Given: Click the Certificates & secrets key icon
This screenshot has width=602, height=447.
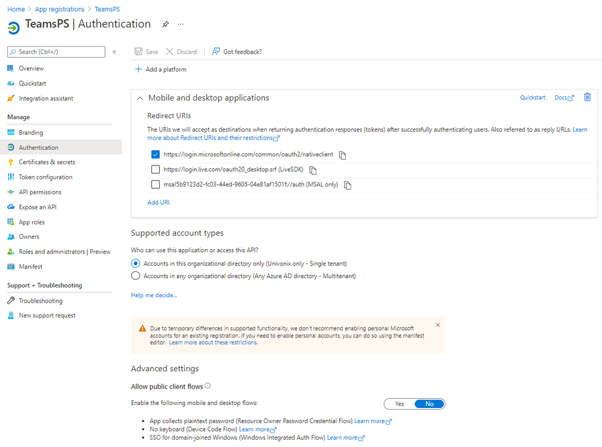Looking at the screenshot, I should pos(11,162).
